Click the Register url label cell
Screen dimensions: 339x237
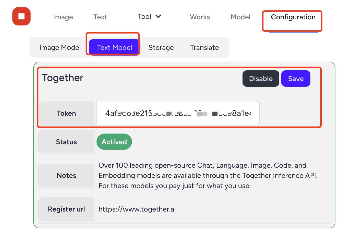[66, 209]
